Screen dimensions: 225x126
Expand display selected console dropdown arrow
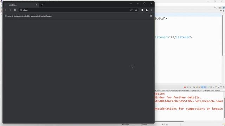pyautogui.click(x=213, y=87)
